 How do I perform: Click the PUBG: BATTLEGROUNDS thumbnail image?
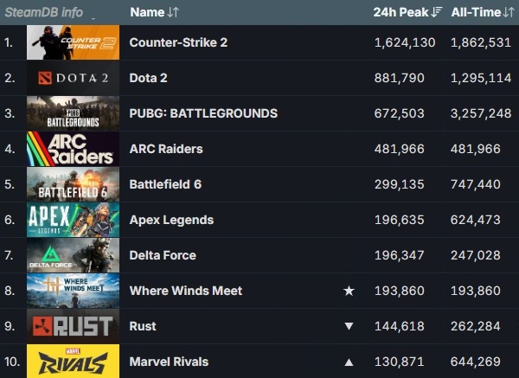[73, 113]
